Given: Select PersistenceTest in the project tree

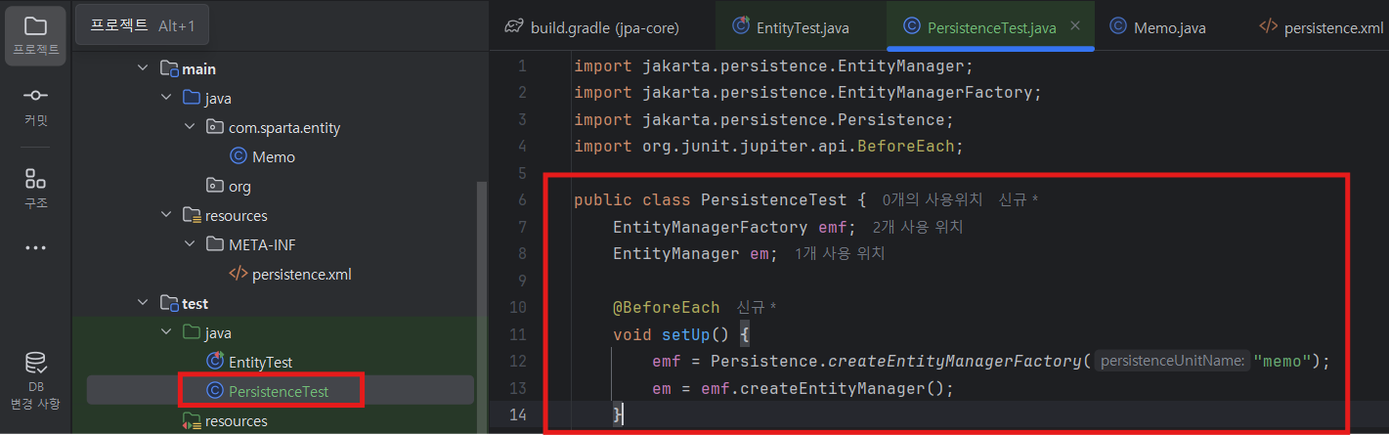Looking at the screenshot, I should (x=279, y=391).
